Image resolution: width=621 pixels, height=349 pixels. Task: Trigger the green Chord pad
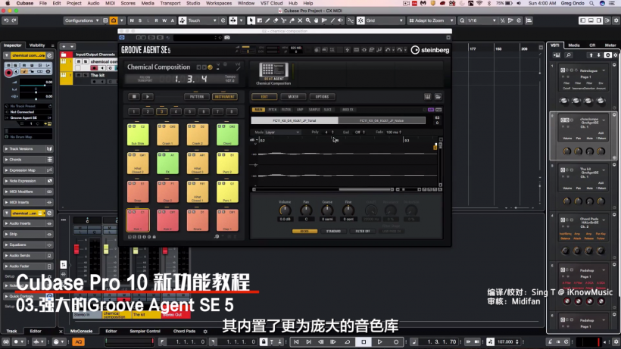tap(227, 135)
